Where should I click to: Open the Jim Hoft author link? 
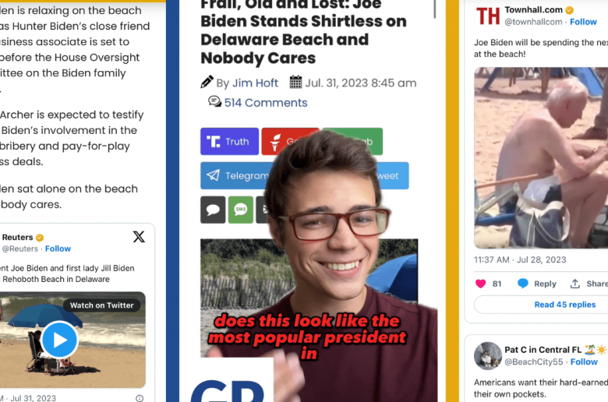click(x=255, y=83)
